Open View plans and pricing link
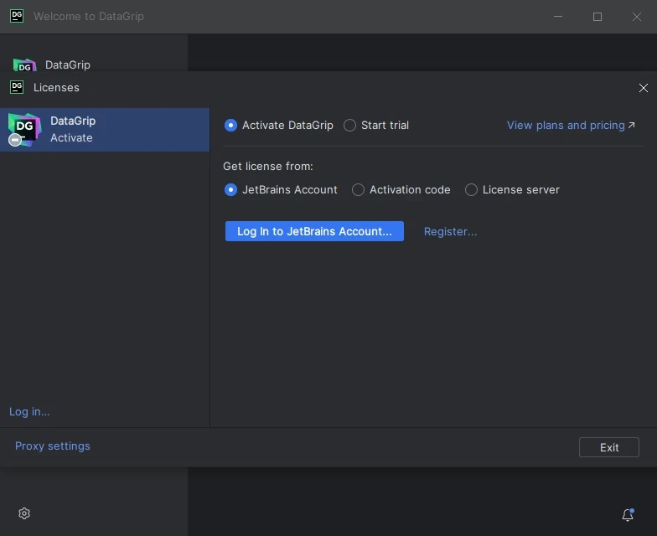 [x=570, y=126]
